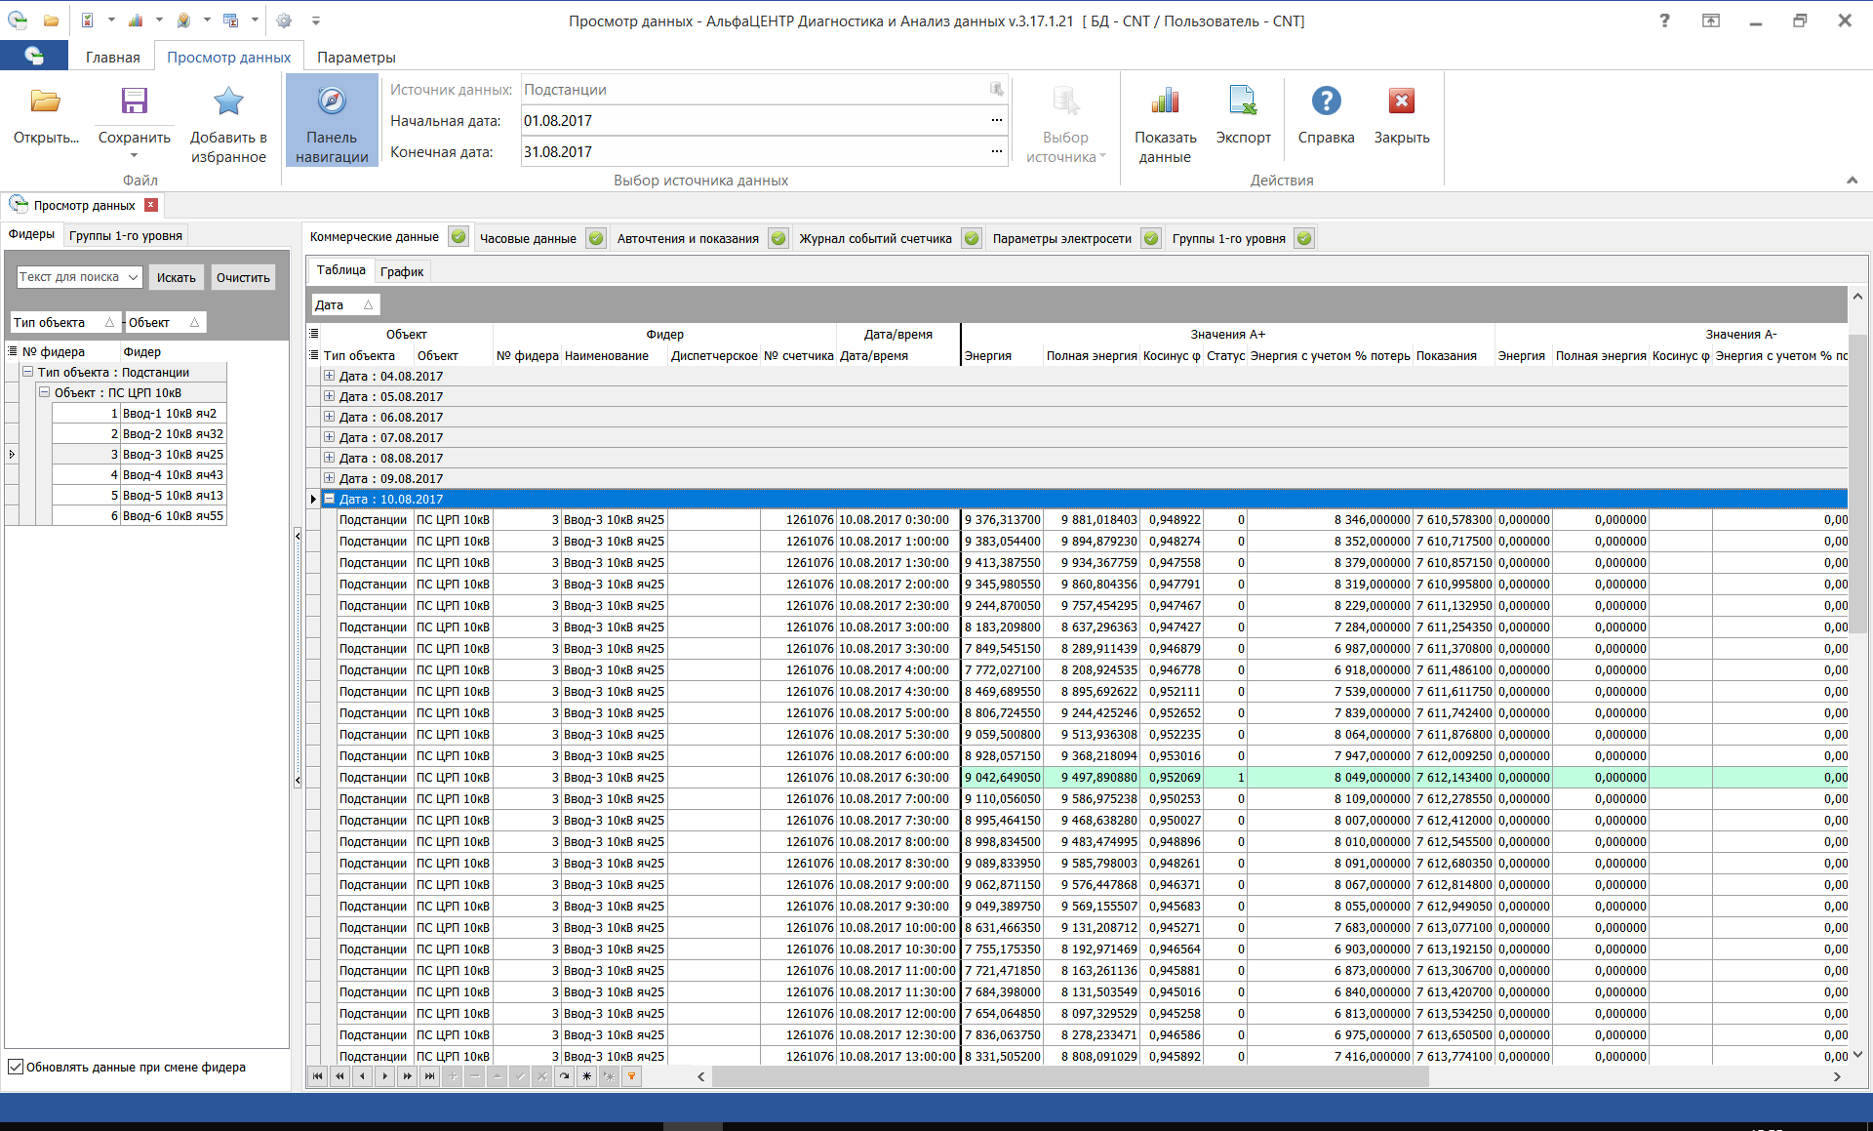Viewport: 1873px width, 1131px height.
Task: Collapse the Дата : 10.08.2017 group row
Action: [329, 499]
